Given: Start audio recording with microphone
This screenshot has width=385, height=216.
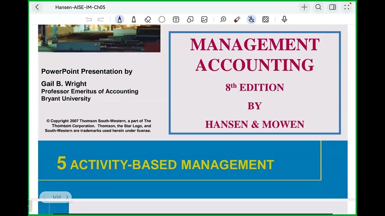Looking at the screenshot, I should coord(284,19).
